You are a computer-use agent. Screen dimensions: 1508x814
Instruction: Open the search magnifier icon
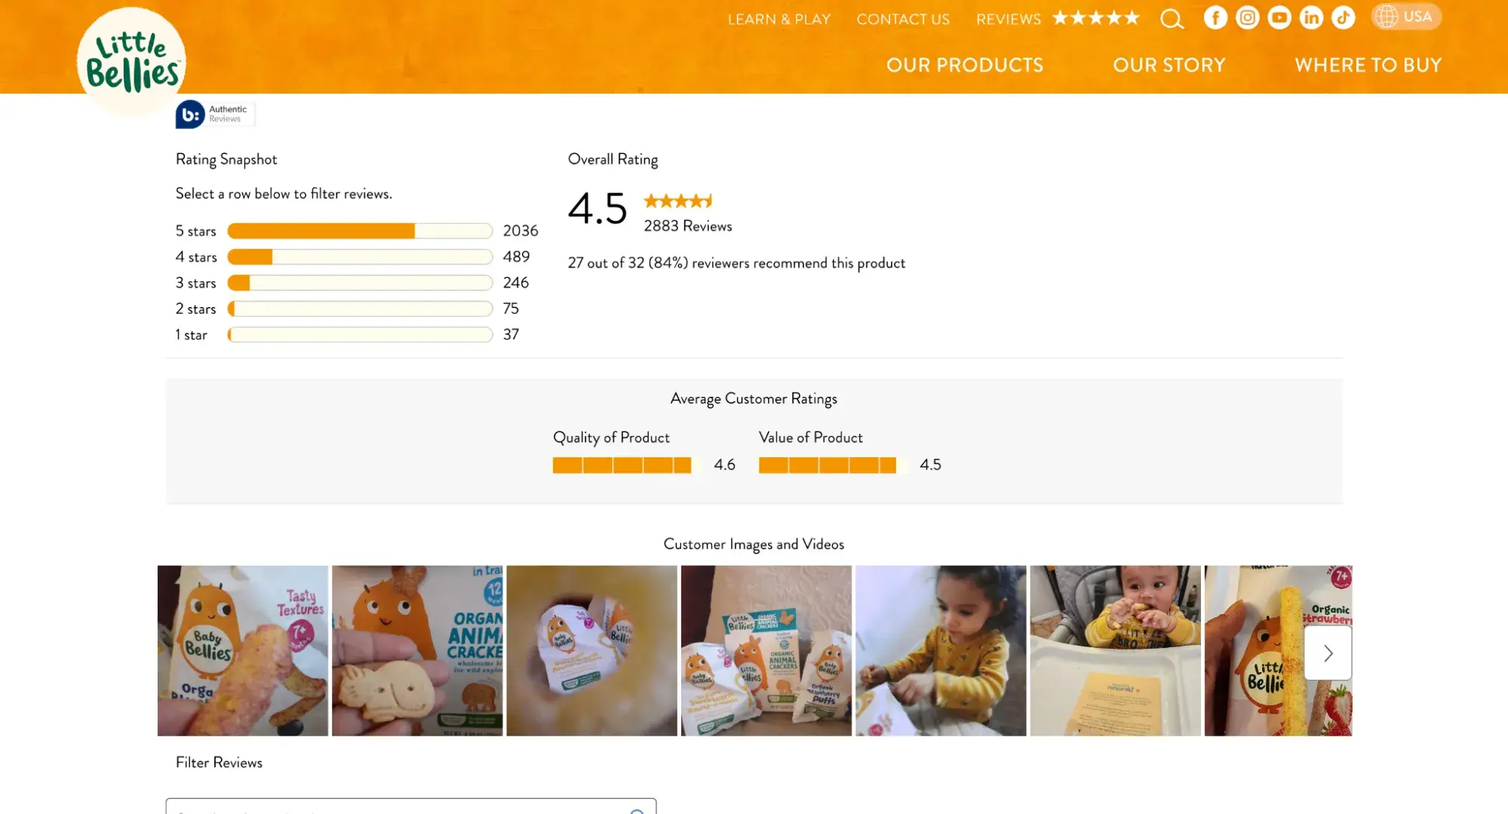pyautogui.click(x=1172, y=19)
